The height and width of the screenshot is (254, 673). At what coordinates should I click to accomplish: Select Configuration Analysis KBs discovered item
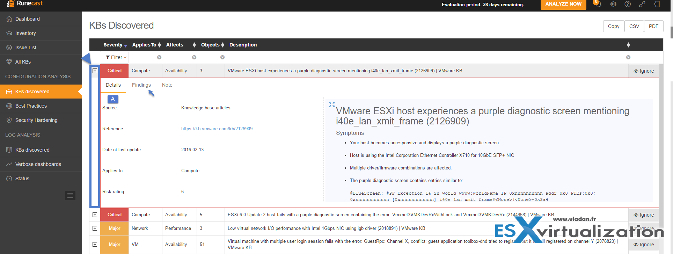click(41, 92)
